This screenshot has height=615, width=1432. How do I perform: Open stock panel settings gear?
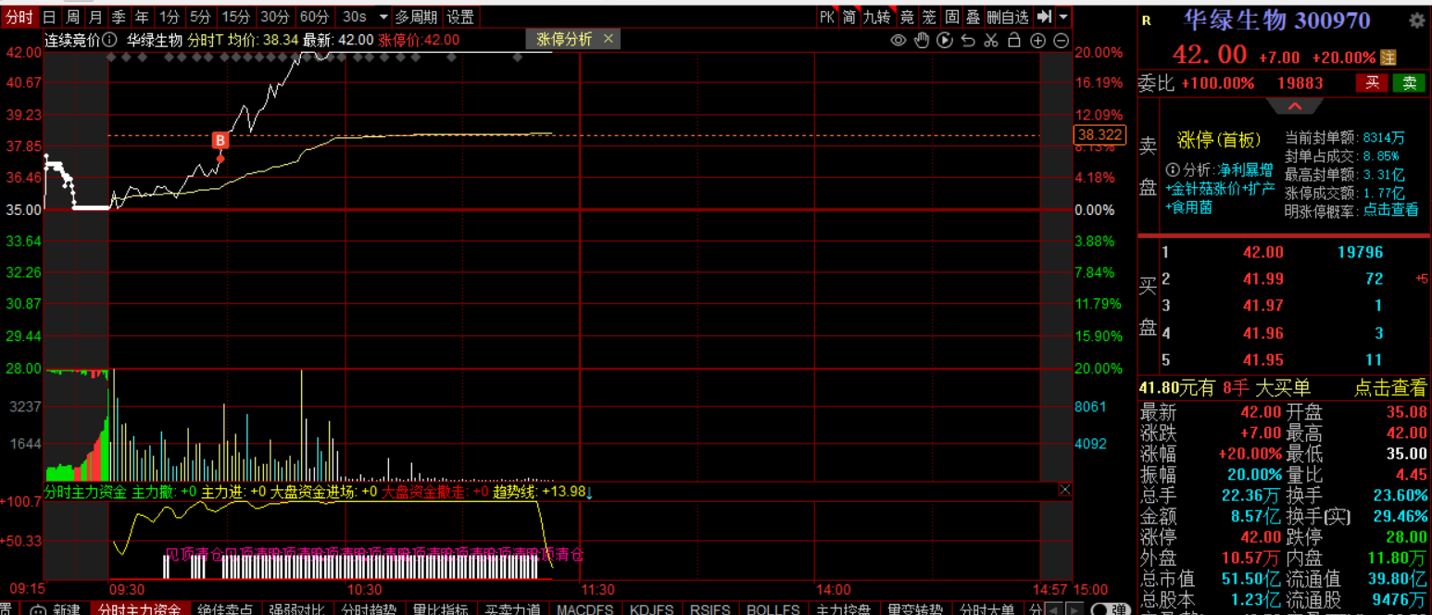click(x=1416, y=20)
